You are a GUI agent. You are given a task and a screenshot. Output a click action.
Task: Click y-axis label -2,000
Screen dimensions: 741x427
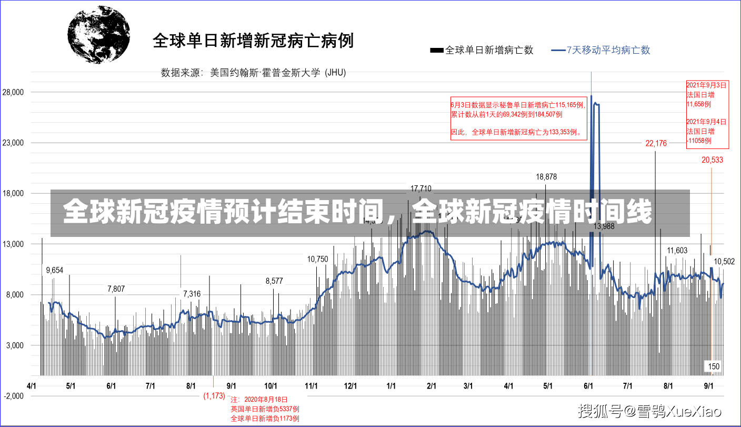coord(14,396)
